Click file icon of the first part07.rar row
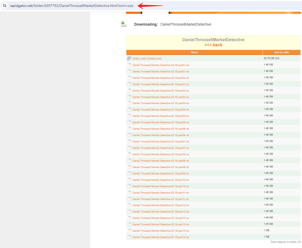The height and width of the screenshot is (248, 302). 129,141
